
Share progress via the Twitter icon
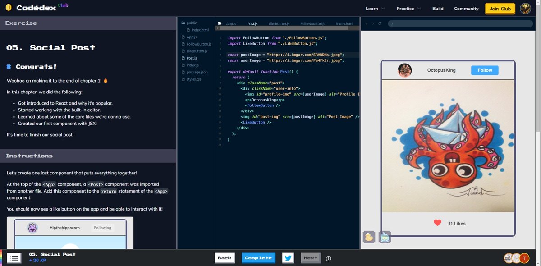pyautogui.click(x=288, y=258)
